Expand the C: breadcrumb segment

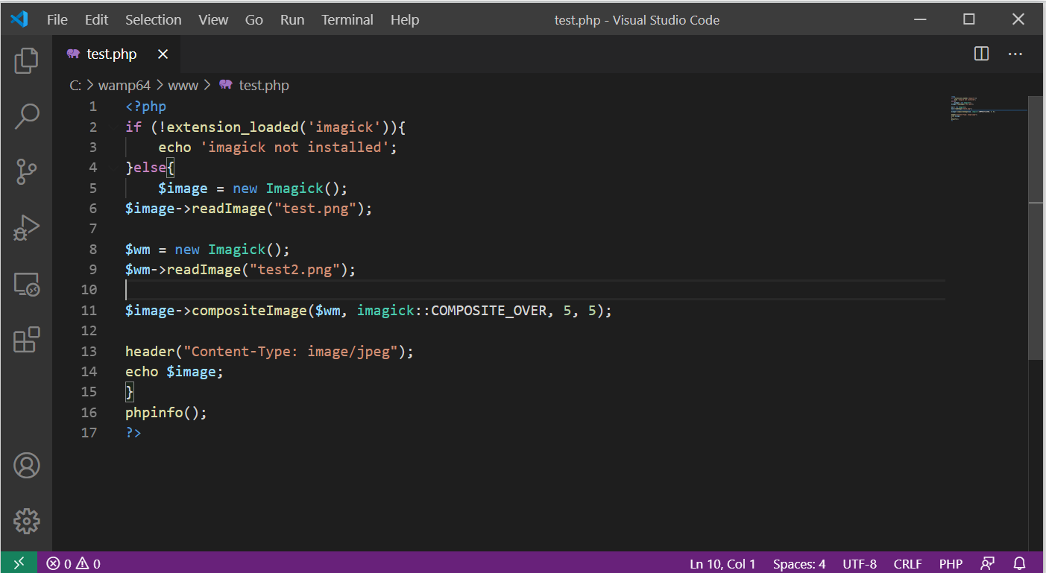75,86
